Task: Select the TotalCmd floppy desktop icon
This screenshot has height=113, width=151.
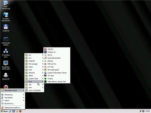Action: pyautogui.click(x=6, y=28)
